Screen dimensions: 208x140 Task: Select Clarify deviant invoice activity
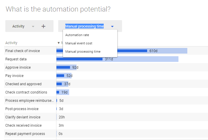pyautogui.click(x=23, y=117)
